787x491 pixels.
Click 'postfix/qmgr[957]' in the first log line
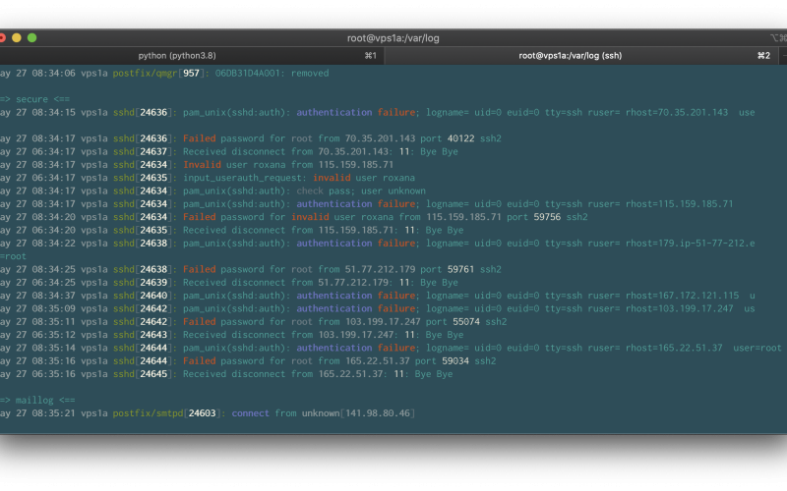[159, 73]
